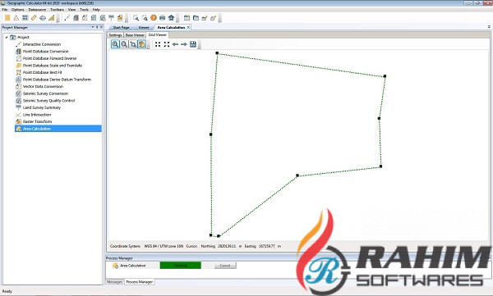Click the warning triangle toolbar icon
Screen dimensions: 493x296
tap(16, 18)
